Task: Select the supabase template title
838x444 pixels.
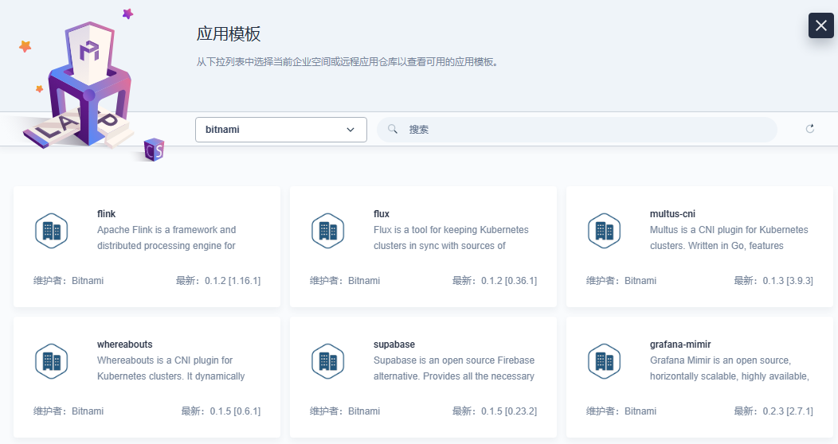Action: pyautogui.click(x=394, y=345)
